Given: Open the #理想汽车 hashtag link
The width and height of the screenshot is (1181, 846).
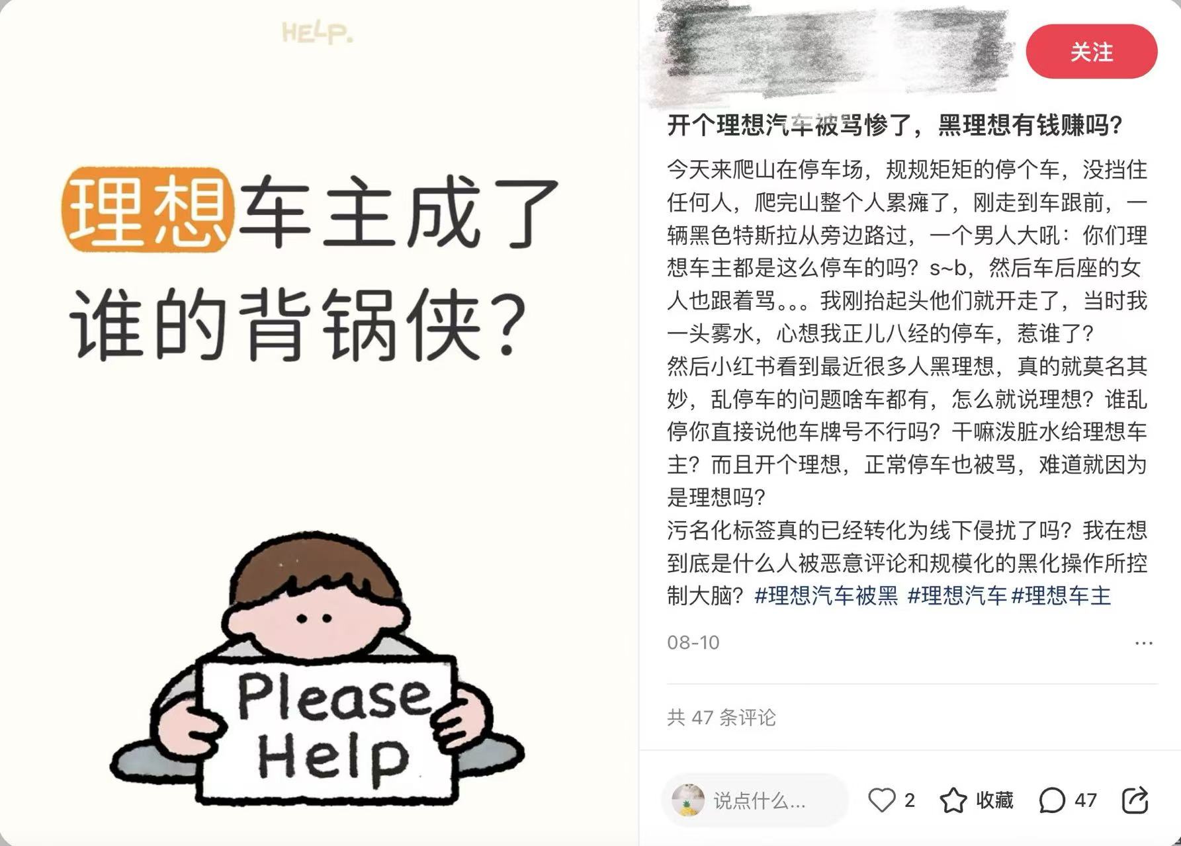Looking at the screenshot, I should [957, 596].
